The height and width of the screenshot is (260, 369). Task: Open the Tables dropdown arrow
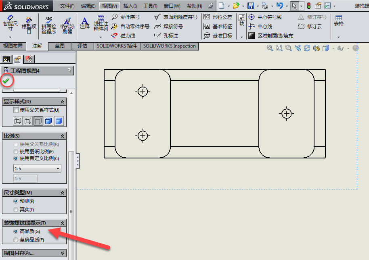click(339, 37)
